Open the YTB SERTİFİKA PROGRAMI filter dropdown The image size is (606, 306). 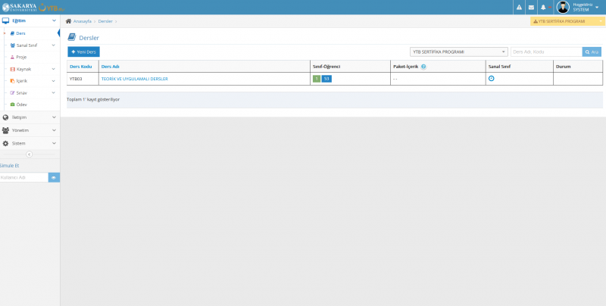[x=458, y=52]
